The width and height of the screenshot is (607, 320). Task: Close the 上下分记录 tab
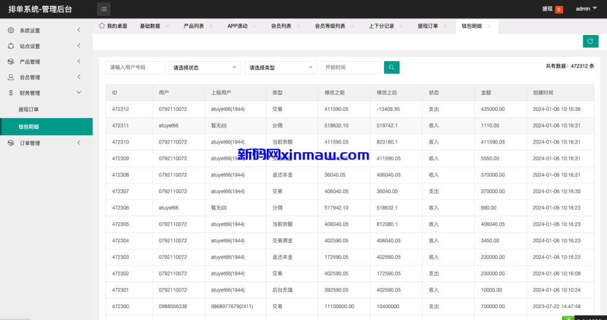[x=401, y=26]
